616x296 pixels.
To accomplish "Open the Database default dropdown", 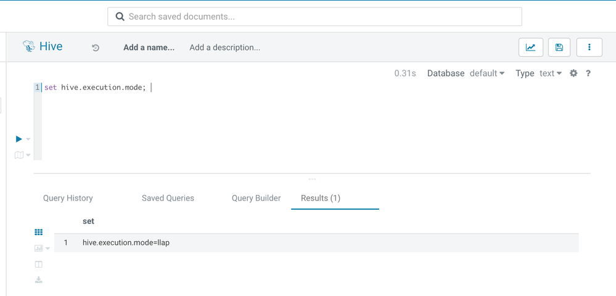I will click(x=487, y=73).
